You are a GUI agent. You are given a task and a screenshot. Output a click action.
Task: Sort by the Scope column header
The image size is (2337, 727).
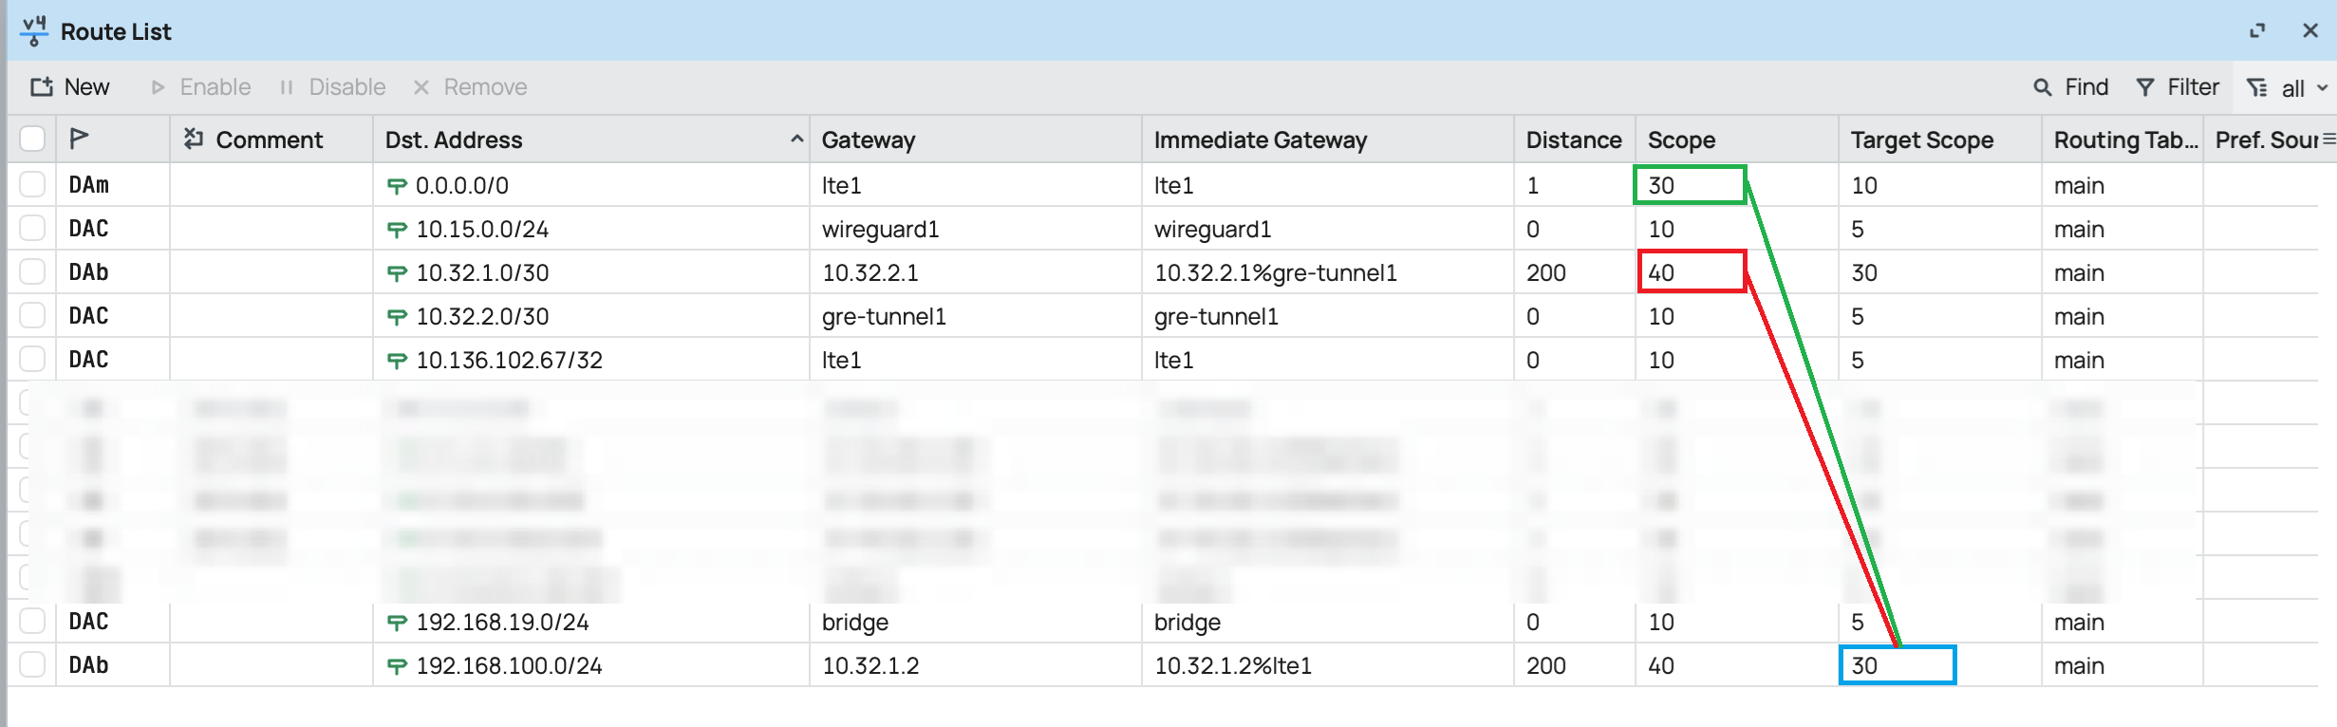[x=1736, y=140]
